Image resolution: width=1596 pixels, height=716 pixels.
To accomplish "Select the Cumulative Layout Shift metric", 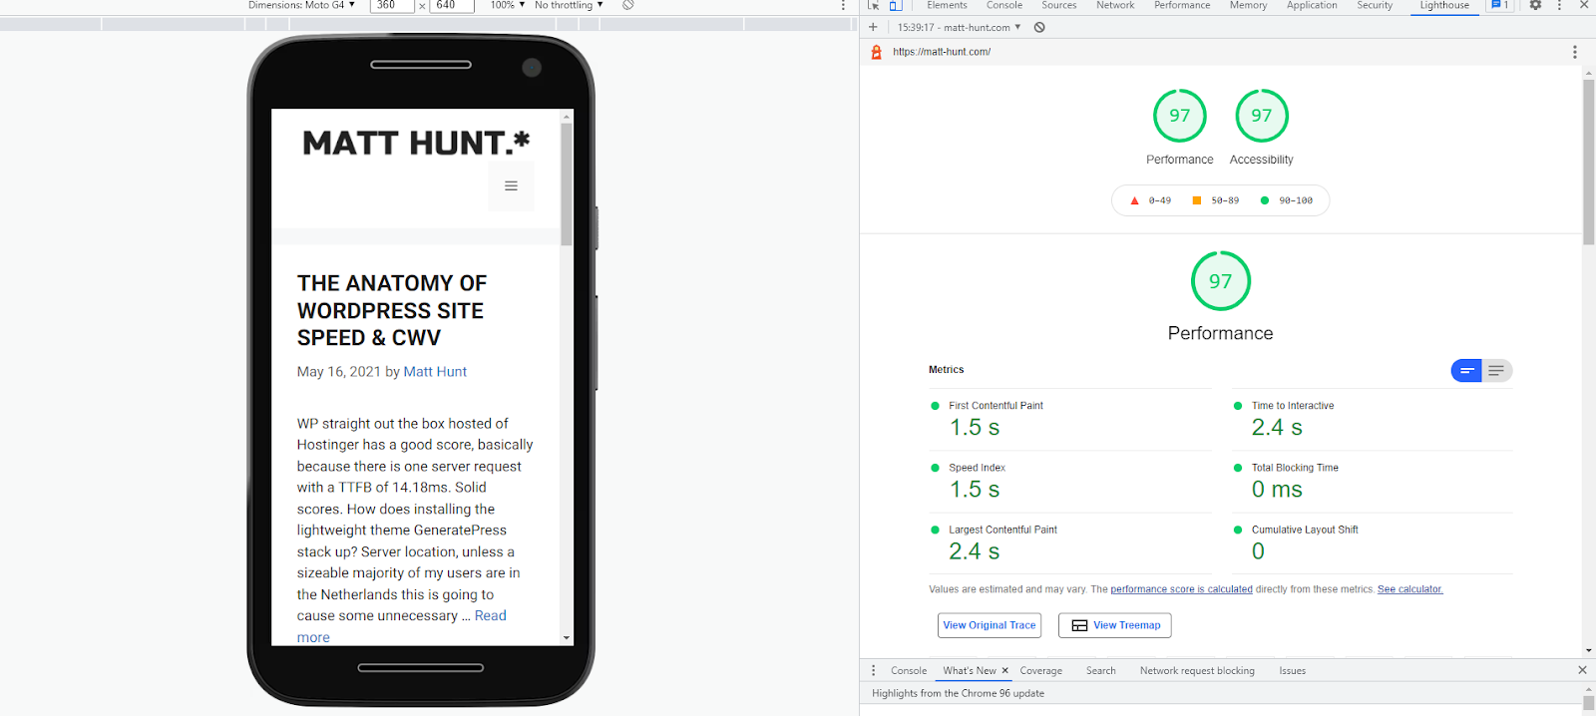I will click(x=1373, y=542).
